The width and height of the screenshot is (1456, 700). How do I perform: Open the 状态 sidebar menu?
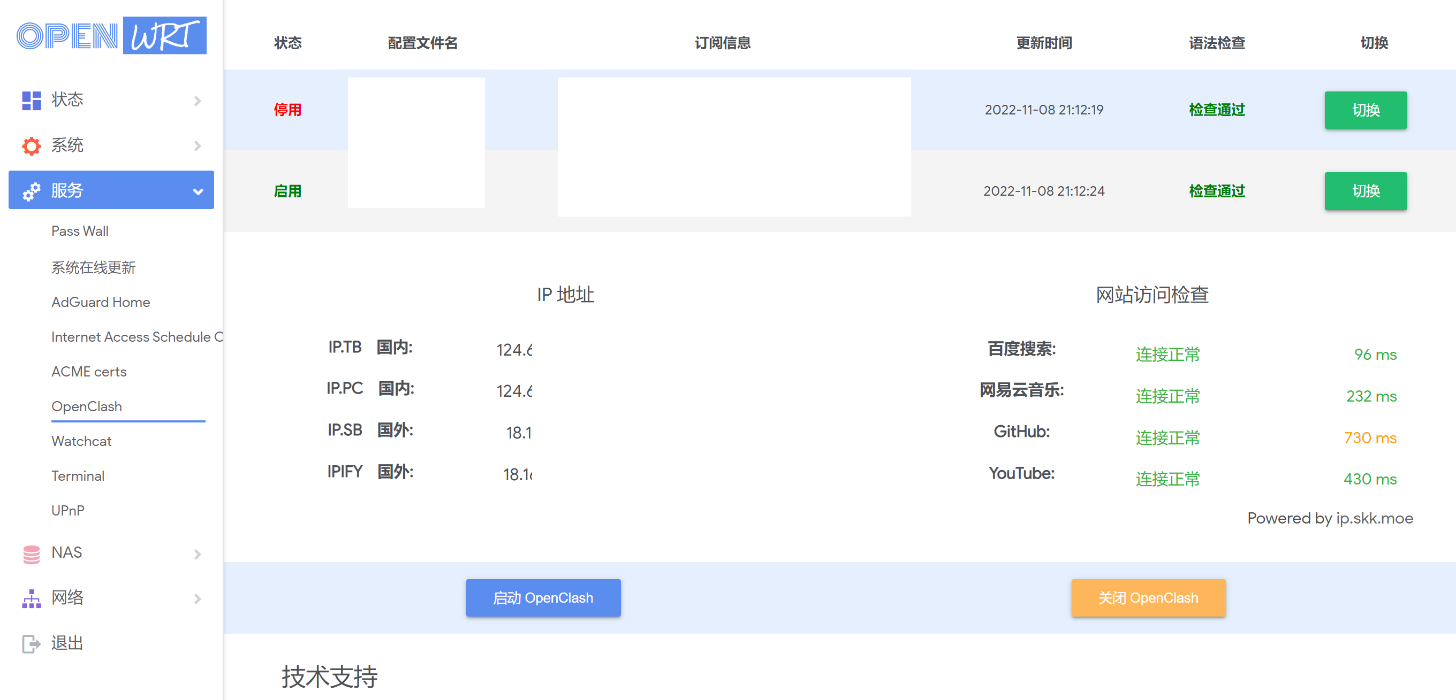click(111, 100)
